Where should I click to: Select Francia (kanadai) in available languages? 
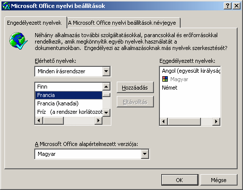coord(69,103)
